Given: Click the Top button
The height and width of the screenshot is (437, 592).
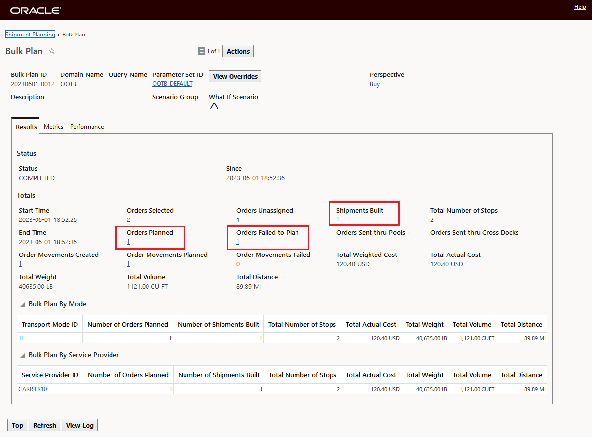Looking at the screenshot, I should point(17,425).
